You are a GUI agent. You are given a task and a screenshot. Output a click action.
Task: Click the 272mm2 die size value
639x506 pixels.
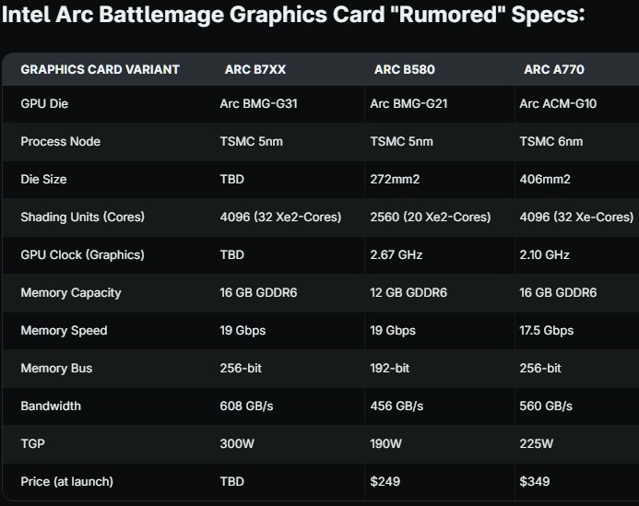pyautogui.click(x=395, y=180)
